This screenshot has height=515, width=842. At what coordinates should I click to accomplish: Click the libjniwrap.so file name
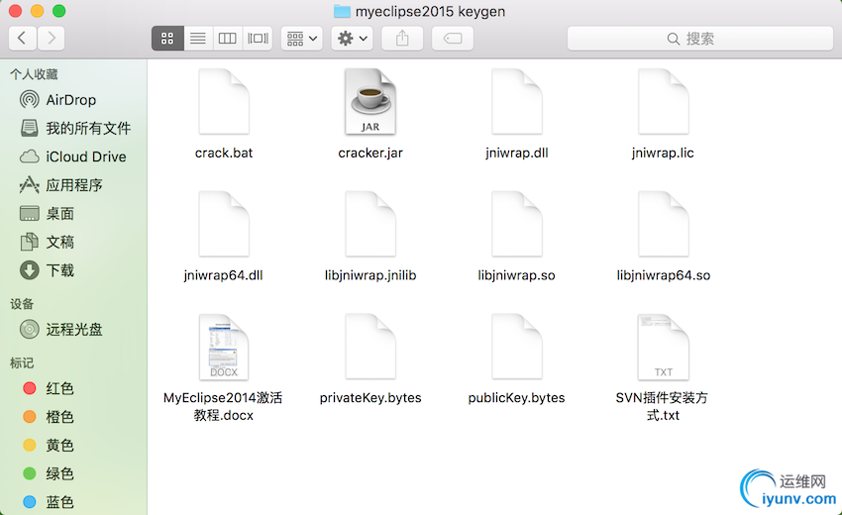click(516, 275)
